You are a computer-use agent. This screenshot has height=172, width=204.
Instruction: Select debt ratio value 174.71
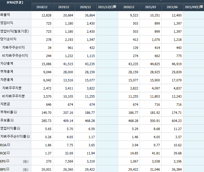177,113
